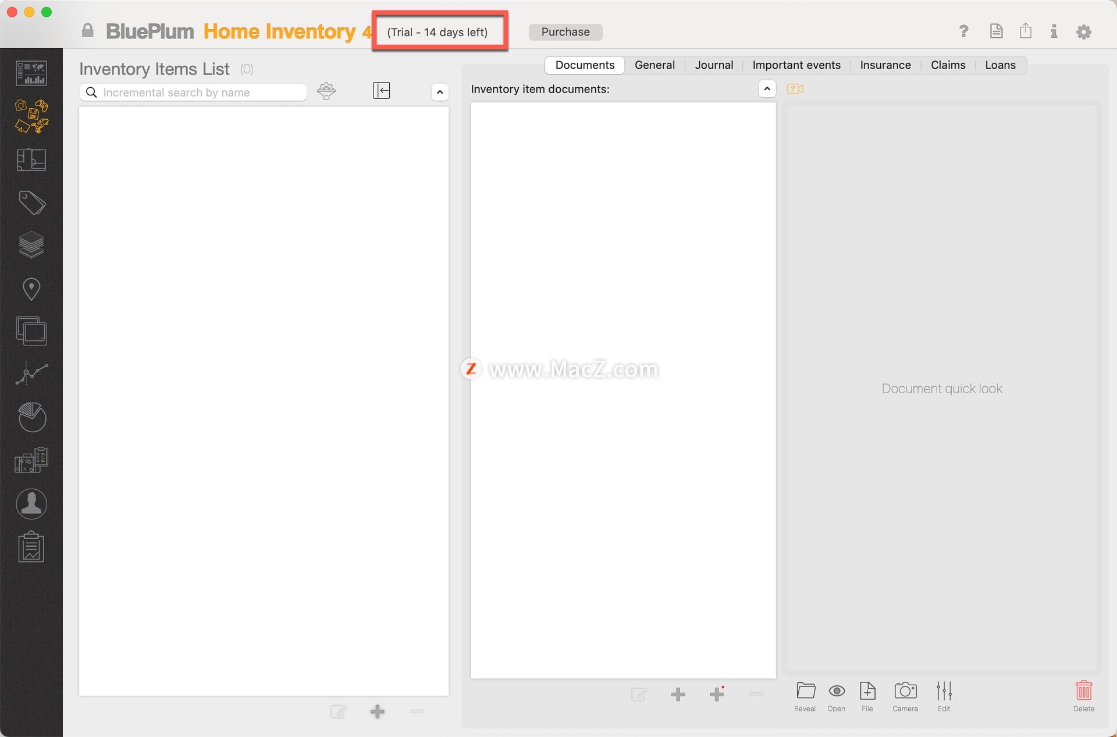Open the pie chart statistics icon
Viewport: 1117px width, 737px height.
31,416
